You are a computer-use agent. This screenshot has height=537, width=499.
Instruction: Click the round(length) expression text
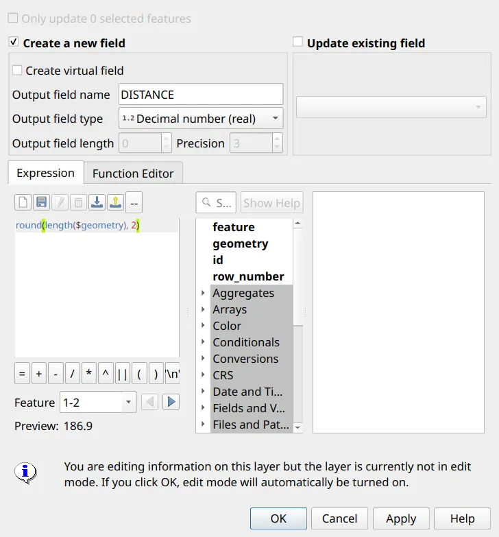77,225
